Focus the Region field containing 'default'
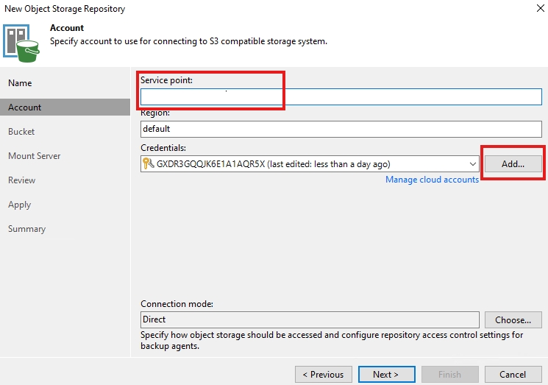Viewport: 548px width, 385px height. 341,129
